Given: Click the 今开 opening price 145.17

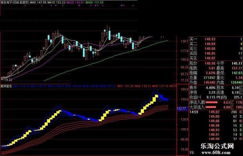Looking at the screenshot, I should pyautogui.click(x=237, y=63).
